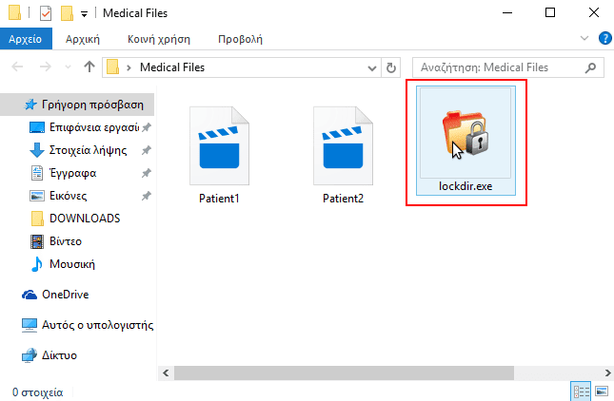Click the refresh button beside address bar
The image size is (614, 401).
391,67
